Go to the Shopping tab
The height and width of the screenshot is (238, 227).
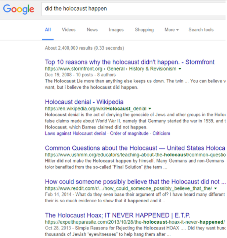coord(144,30)
